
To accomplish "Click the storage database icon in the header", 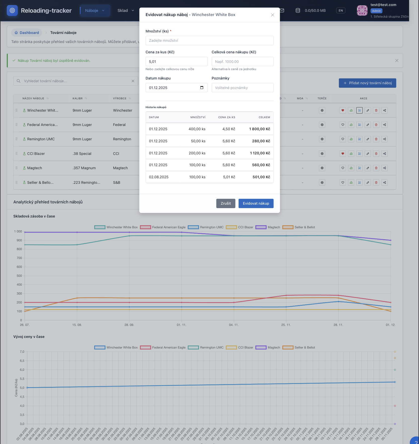I will 298,11.
